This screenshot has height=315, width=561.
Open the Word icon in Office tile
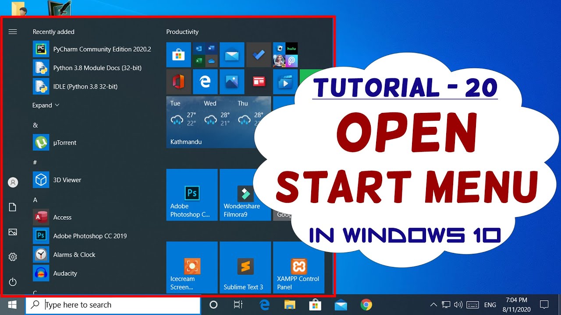tap(211, 49)
